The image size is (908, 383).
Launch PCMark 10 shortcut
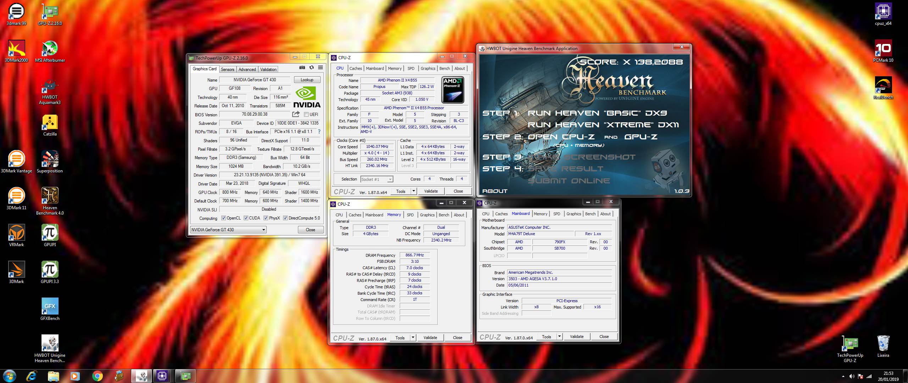883,51
